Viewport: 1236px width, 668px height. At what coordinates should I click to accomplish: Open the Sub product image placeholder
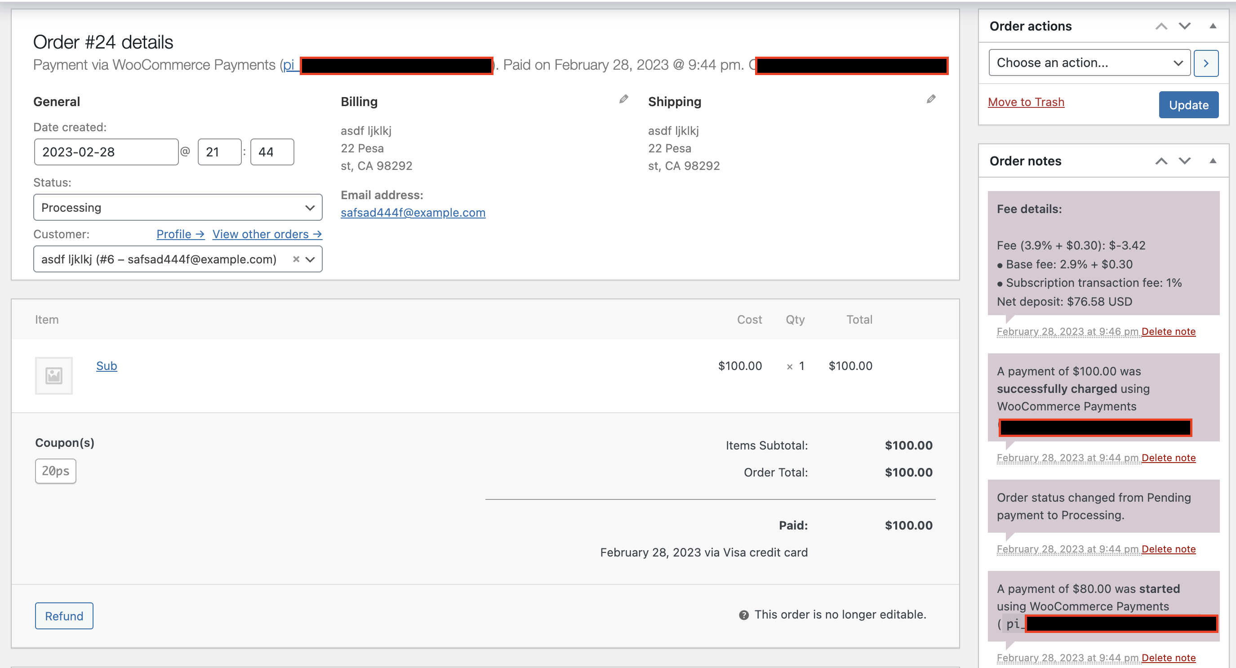point(54,376)
